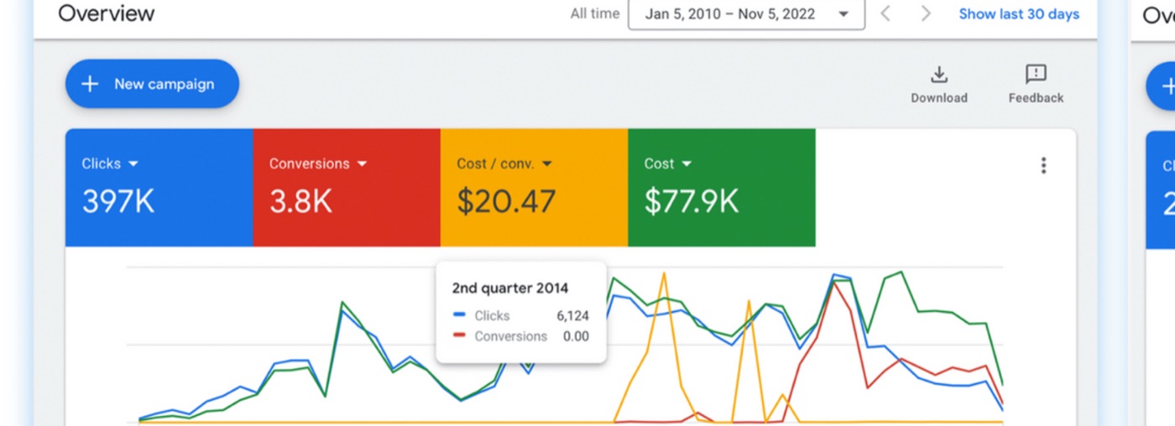
Task: Select the 3.8K conversions value
Action: click(x=300, y=201)
